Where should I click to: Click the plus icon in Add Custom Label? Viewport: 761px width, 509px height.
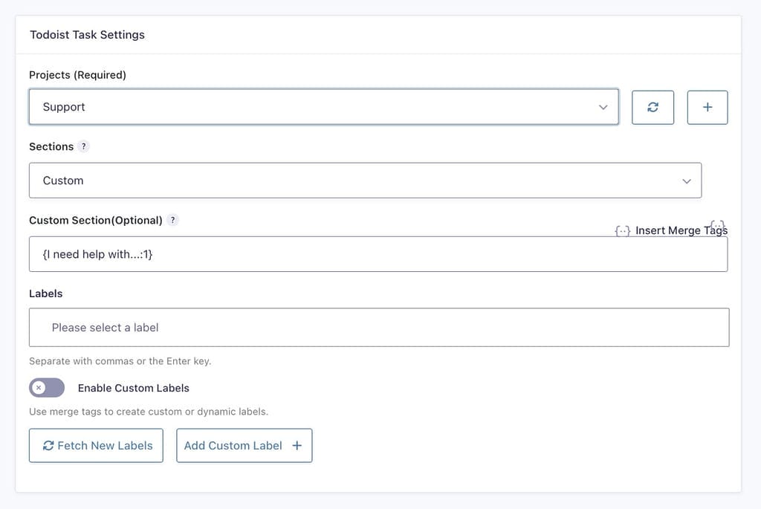pos(297,446)
